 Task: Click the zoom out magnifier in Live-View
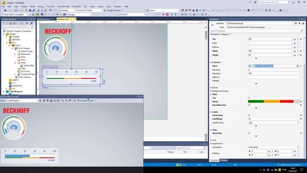[x=66, y=100]
